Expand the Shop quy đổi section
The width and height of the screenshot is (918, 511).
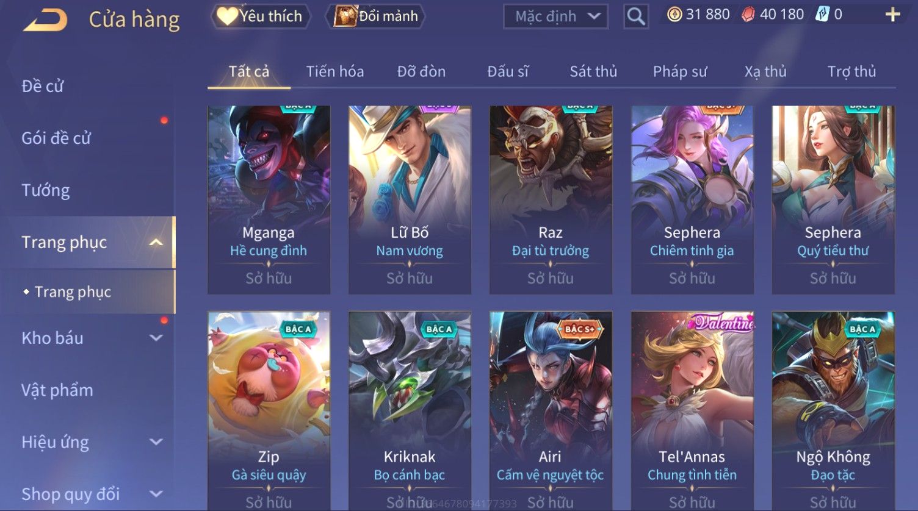[156, 494]
